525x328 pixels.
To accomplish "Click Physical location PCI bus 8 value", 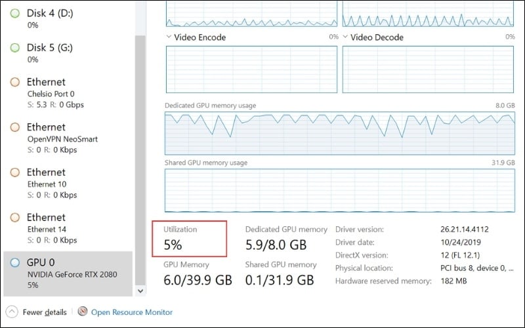I will (477, 268).
